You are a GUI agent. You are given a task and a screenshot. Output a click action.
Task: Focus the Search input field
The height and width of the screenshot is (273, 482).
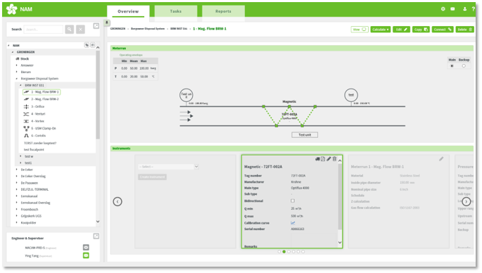(44, 30)
